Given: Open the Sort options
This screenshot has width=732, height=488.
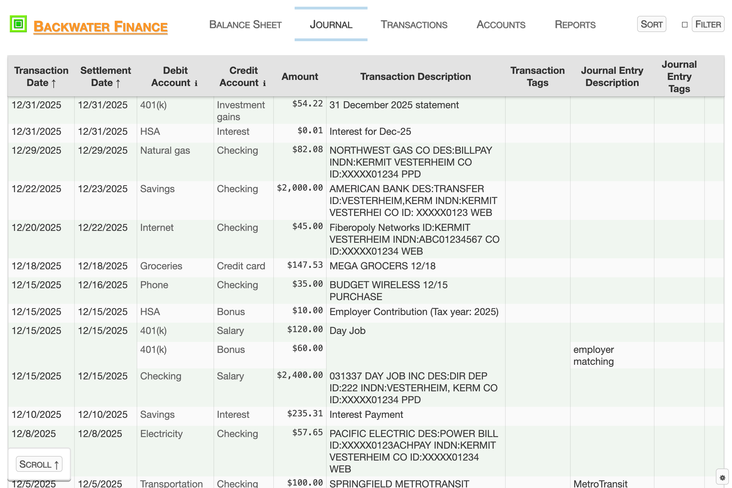Looking at the screenshot, I should pos(651,24).
